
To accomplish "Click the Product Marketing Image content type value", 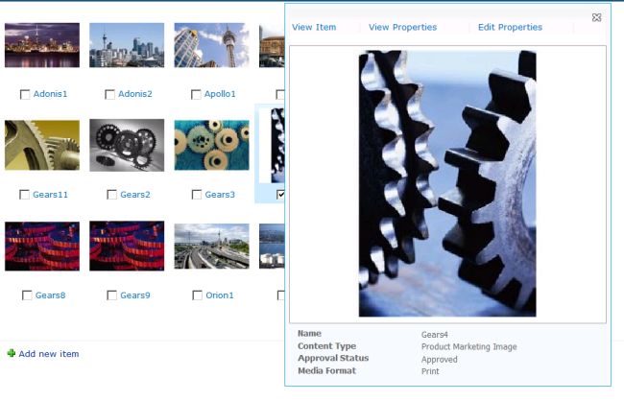I will pos(468,347).
